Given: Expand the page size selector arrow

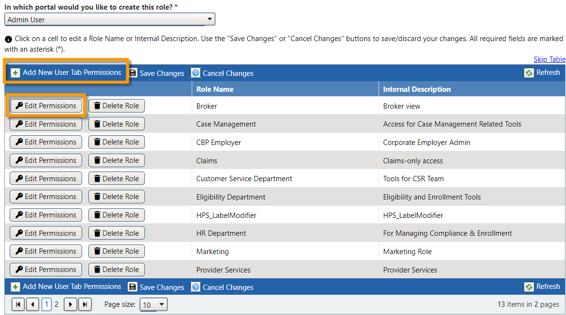Looking at the screenshot, I should (x=161, y=304).
